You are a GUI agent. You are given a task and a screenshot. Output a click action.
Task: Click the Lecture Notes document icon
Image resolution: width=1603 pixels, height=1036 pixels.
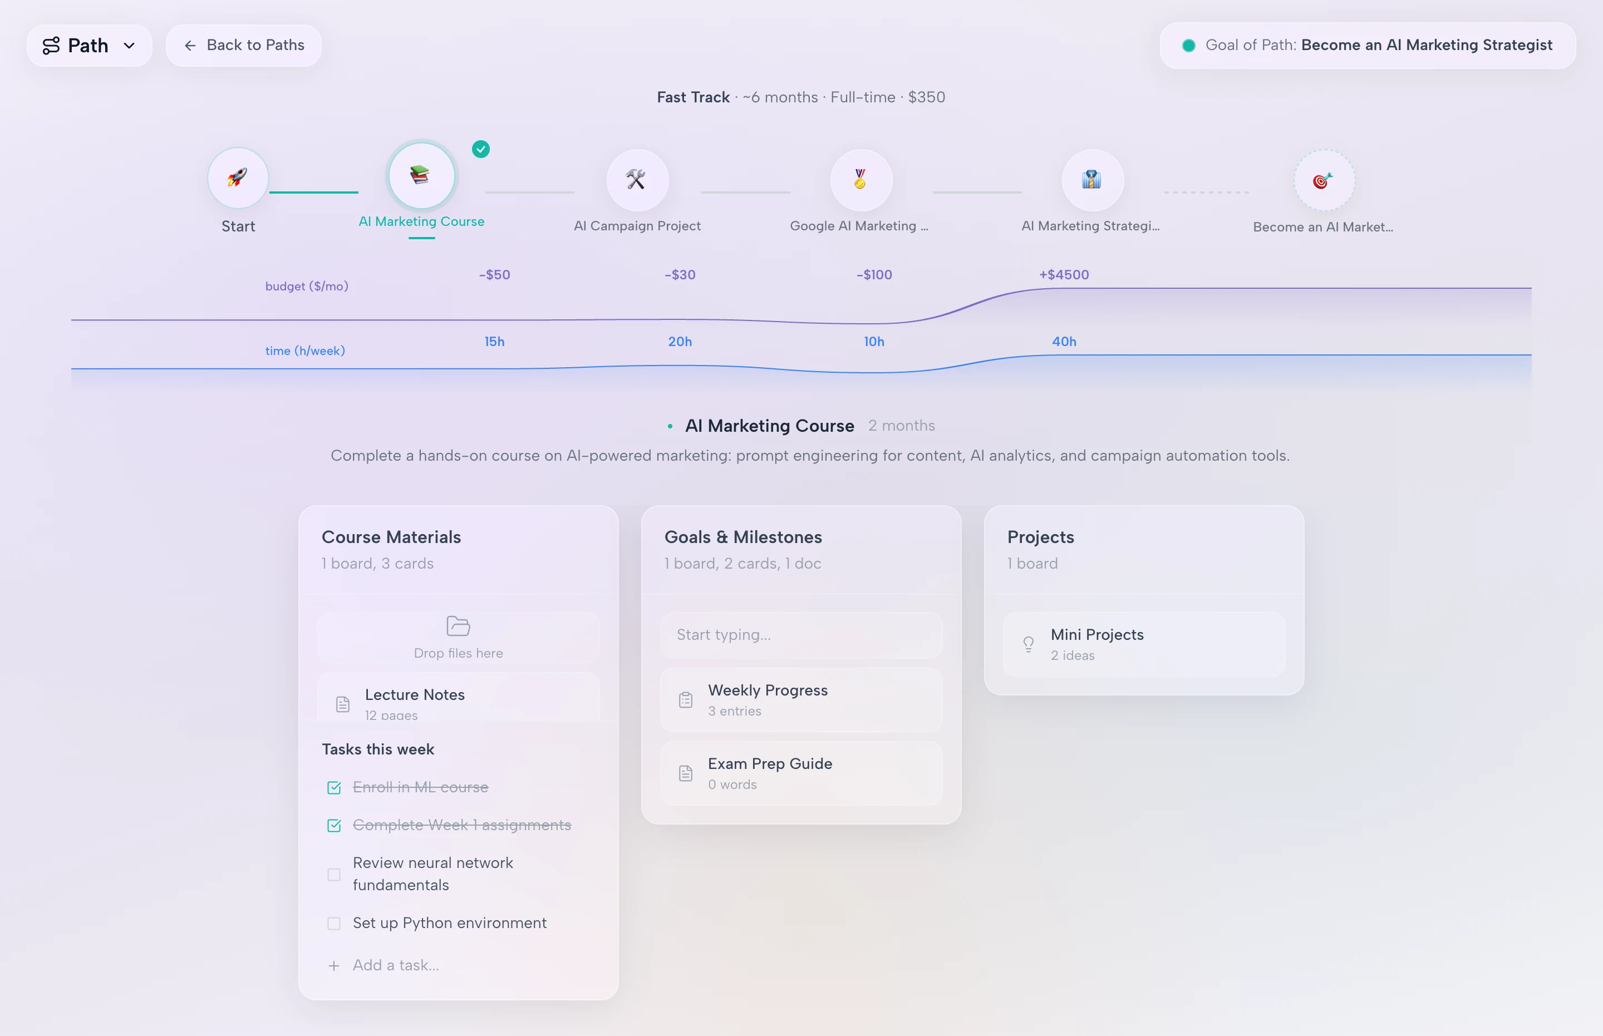click(x=342, y=704)
